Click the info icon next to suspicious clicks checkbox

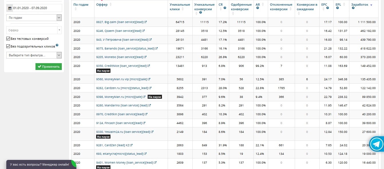57,45
